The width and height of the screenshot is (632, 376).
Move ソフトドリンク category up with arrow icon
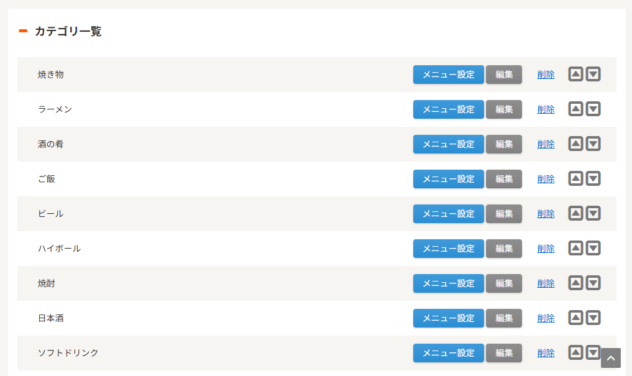click(575, 352)
